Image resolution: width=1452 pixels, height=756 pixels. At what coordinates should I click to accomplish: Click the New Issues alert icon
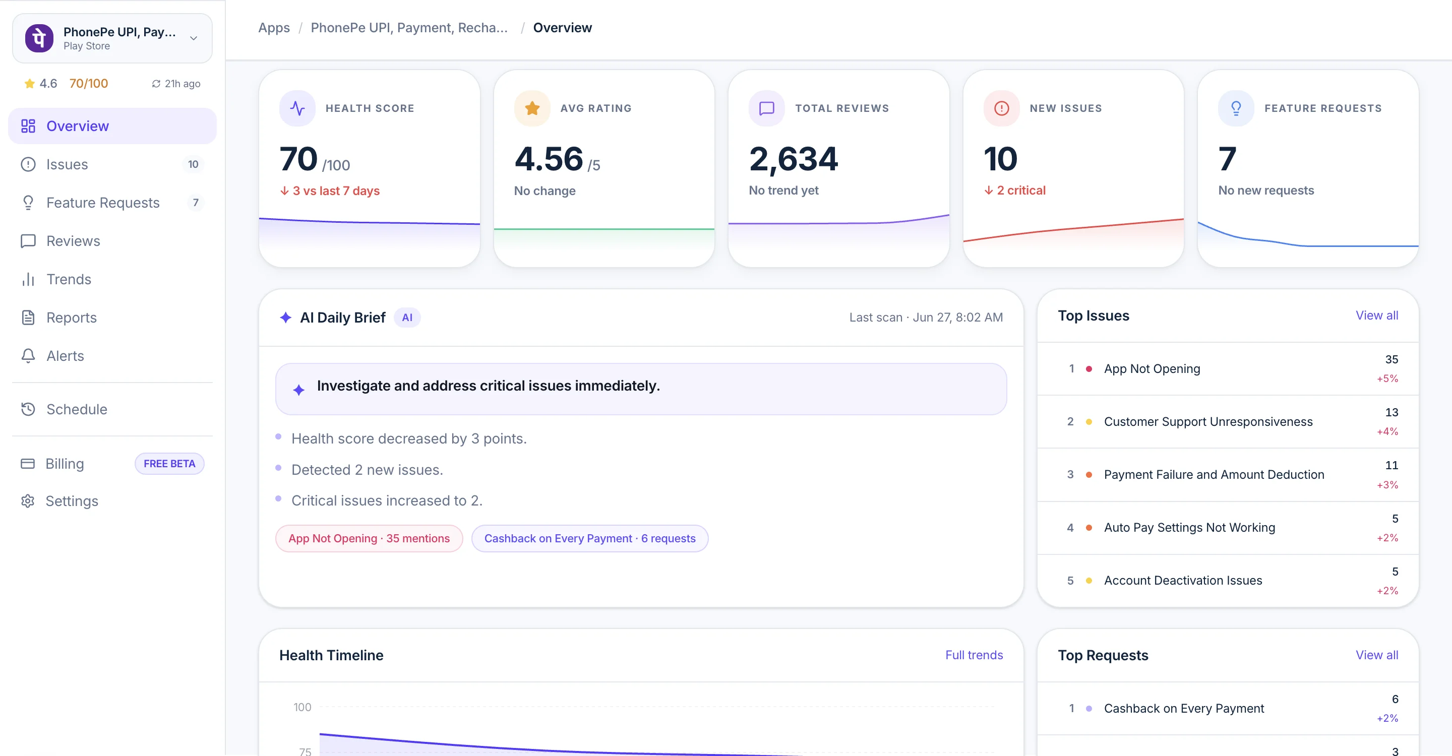click(1001, 107)
